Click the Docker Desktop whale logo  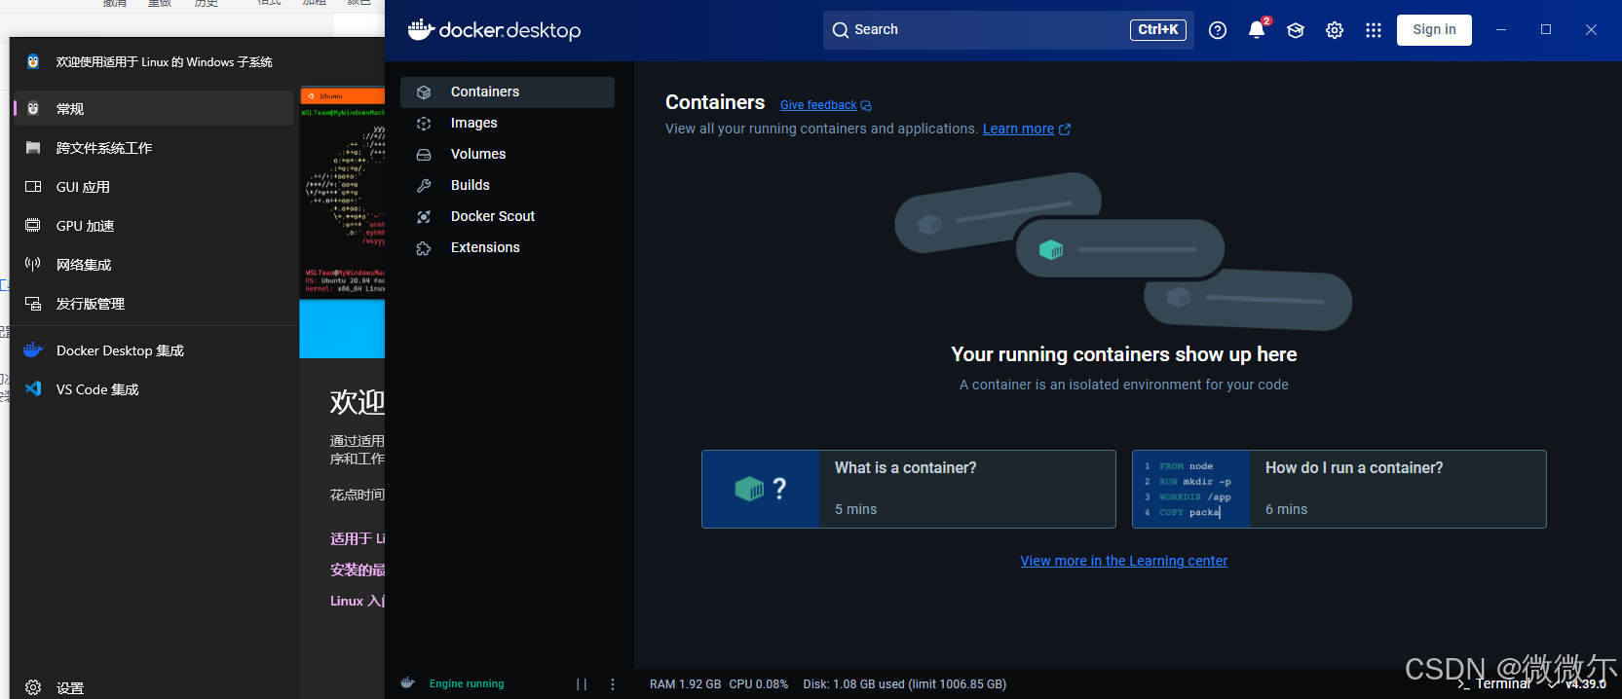tap(494, 30)
